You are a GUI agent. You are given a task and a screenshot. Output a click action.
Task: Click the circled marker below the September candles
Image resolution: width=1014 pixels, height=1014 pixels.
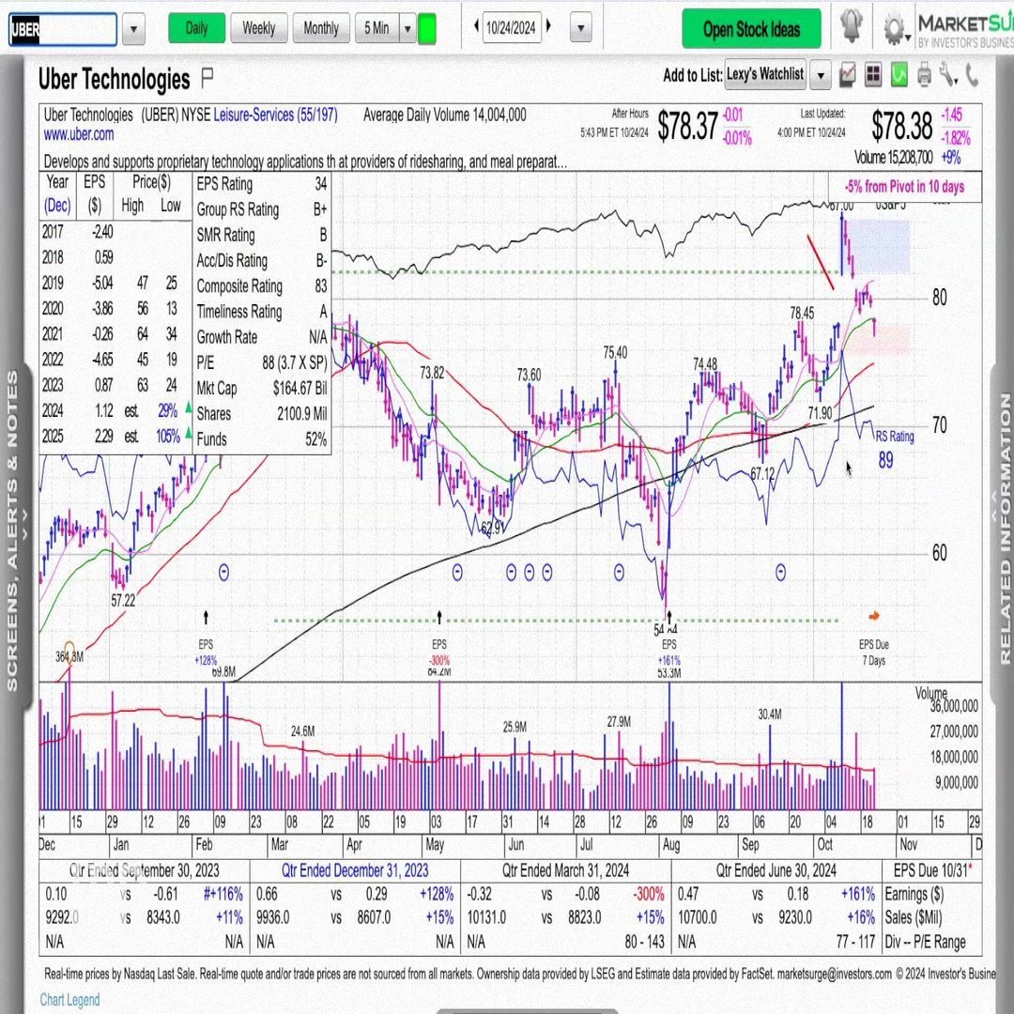(x=780, y=573)
